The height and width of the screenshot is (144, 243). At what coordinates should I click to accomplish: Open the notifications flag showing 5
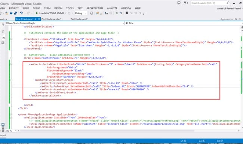tap(186, 3)
